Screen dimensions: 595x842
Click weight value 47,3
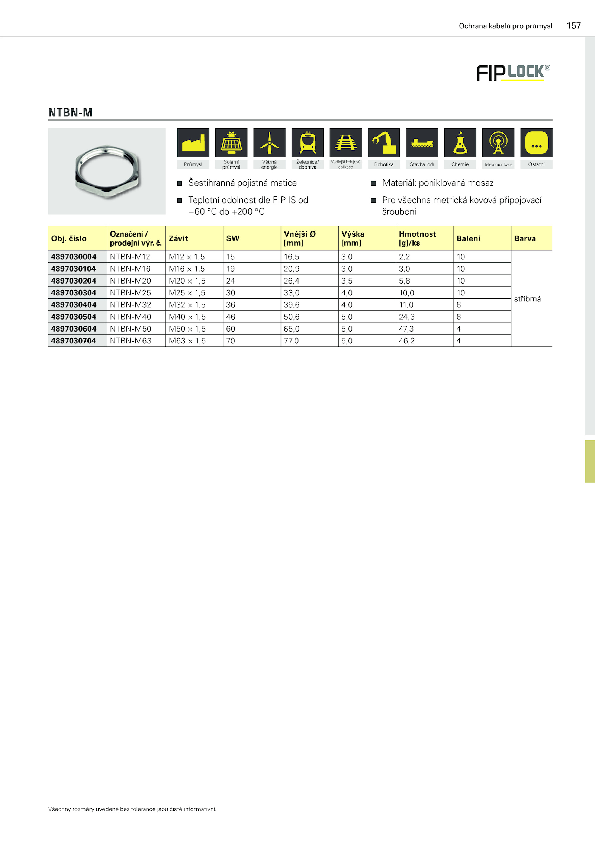pyautogui.click(x=406, y=329)
